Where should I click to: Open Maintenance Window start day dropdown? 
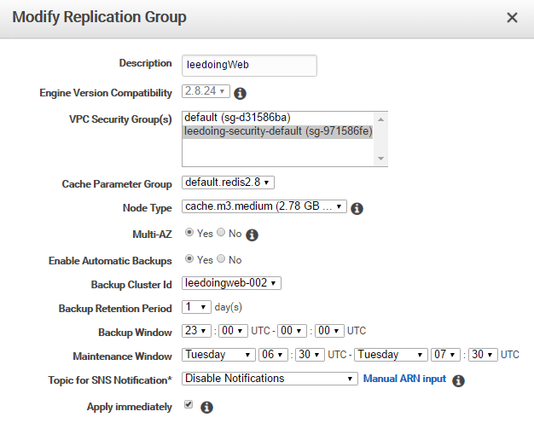pyautogui.click(x=218, y=355)
